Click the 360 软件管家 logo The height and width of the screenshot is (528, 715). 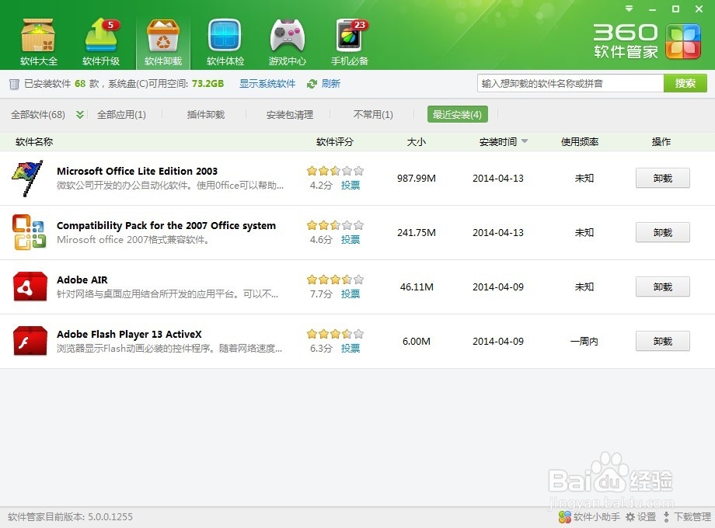tap(647, 42)
